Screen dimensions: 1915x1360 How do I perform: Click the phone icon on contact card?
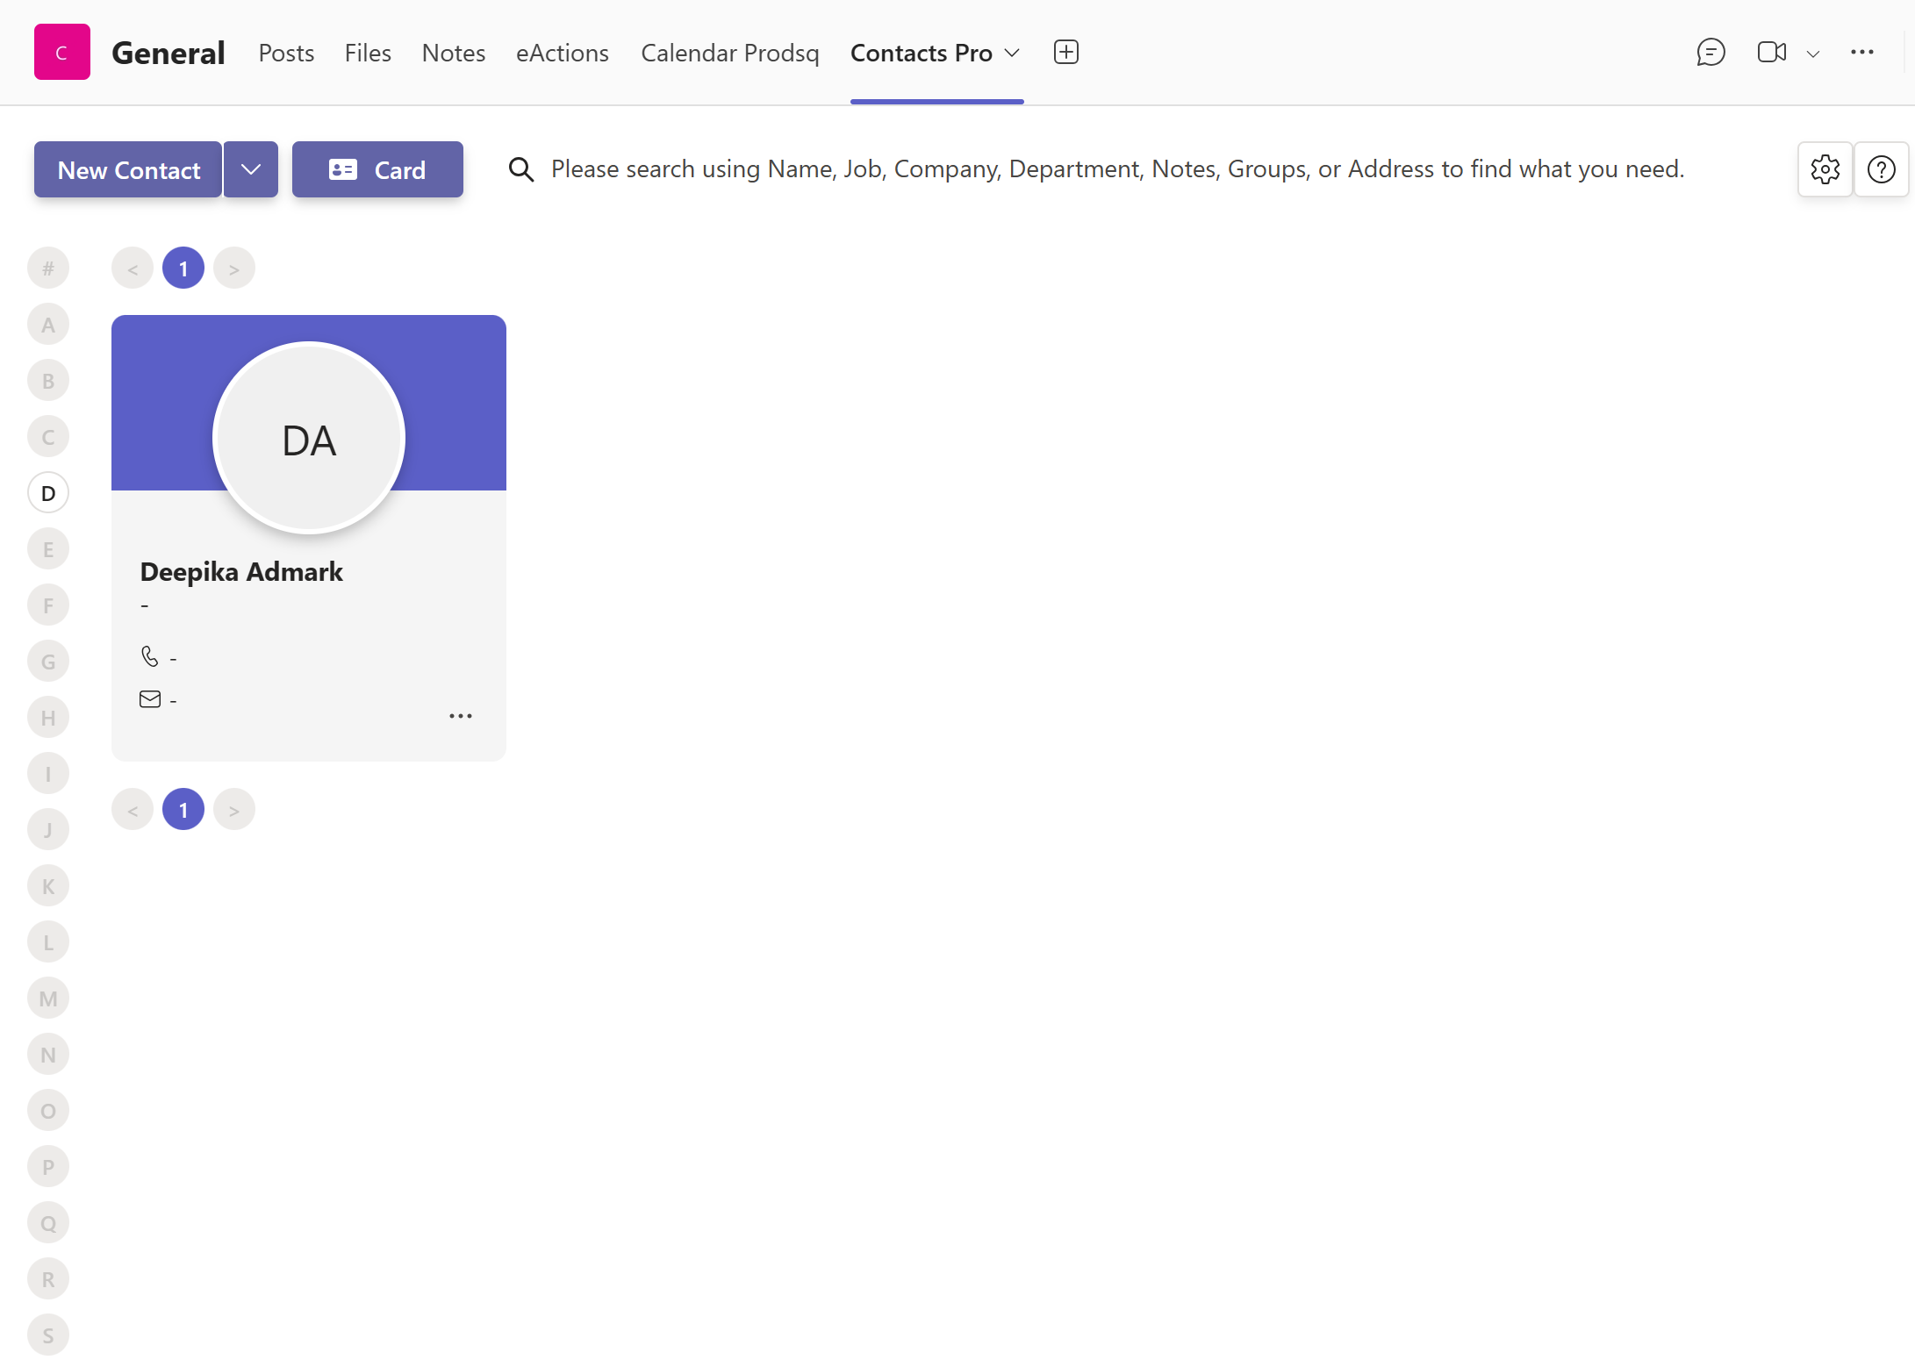click(x=148, y=656)
